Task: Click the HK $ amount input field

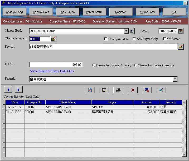Action: [56, 65]
